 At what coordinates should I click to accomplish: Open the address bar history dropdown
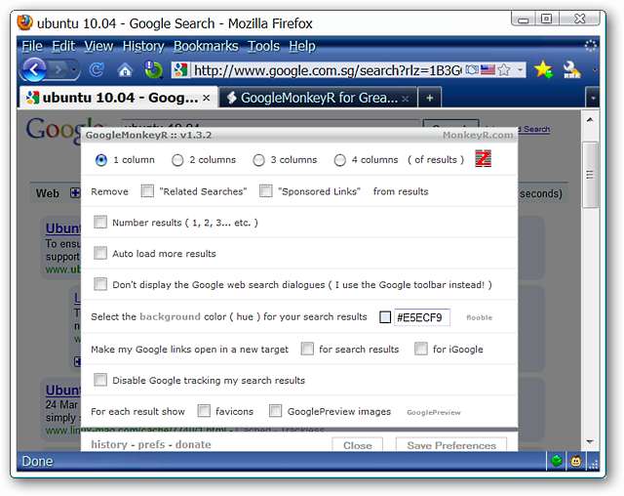click(x=520, y=70)
